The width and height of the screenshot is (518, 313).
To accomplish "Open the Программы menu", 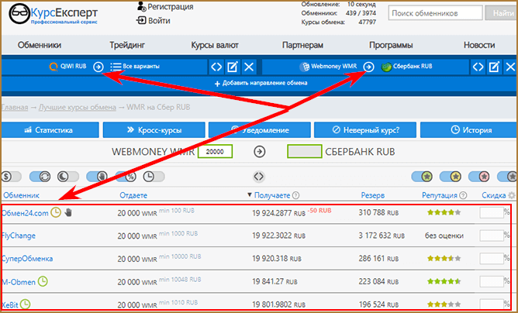I will [391, 45].
